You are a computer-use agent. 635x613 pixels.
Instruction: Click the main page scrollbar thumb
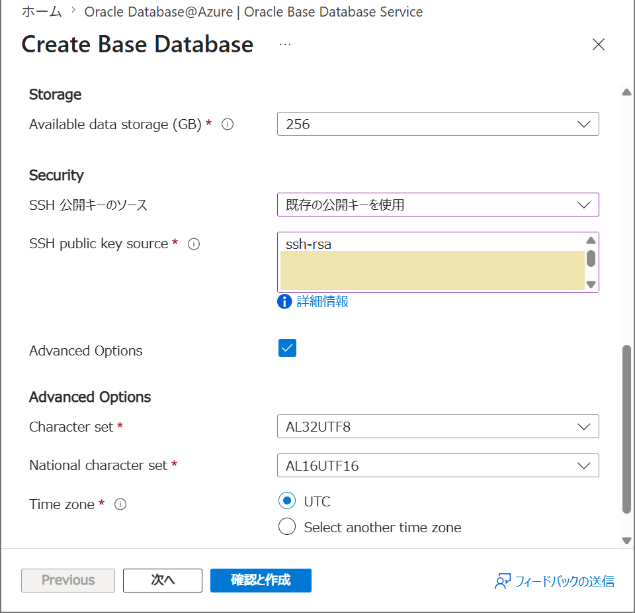626,430
